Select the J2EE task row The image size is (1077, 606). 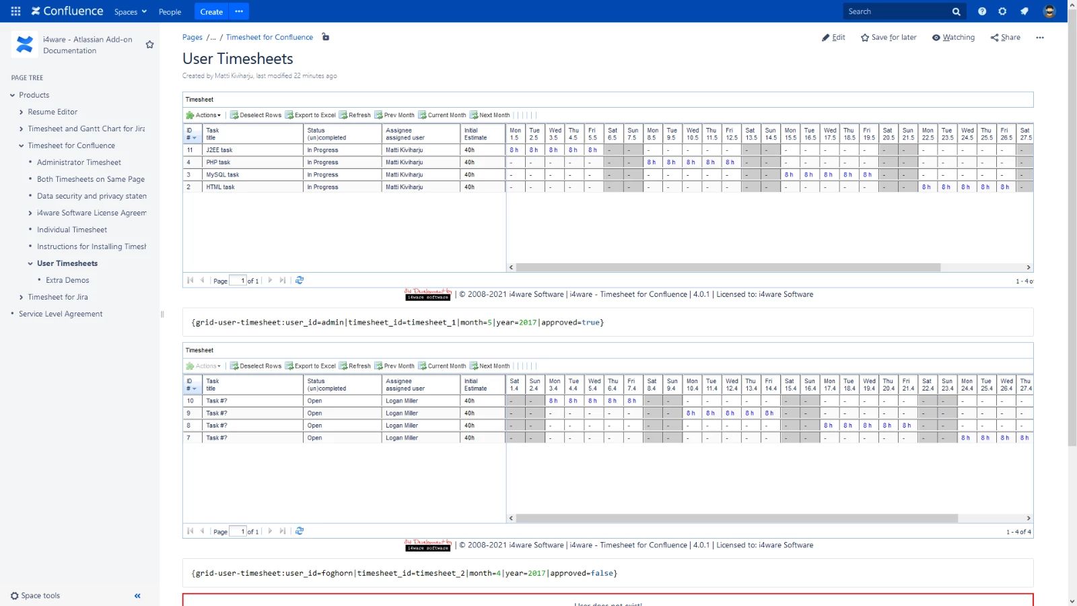click(608, 150)
